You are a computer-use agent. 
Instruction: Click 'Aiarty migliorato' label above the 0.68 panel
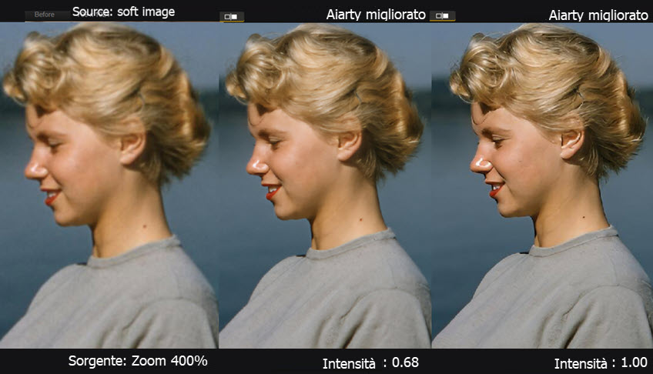click(376, 15)
